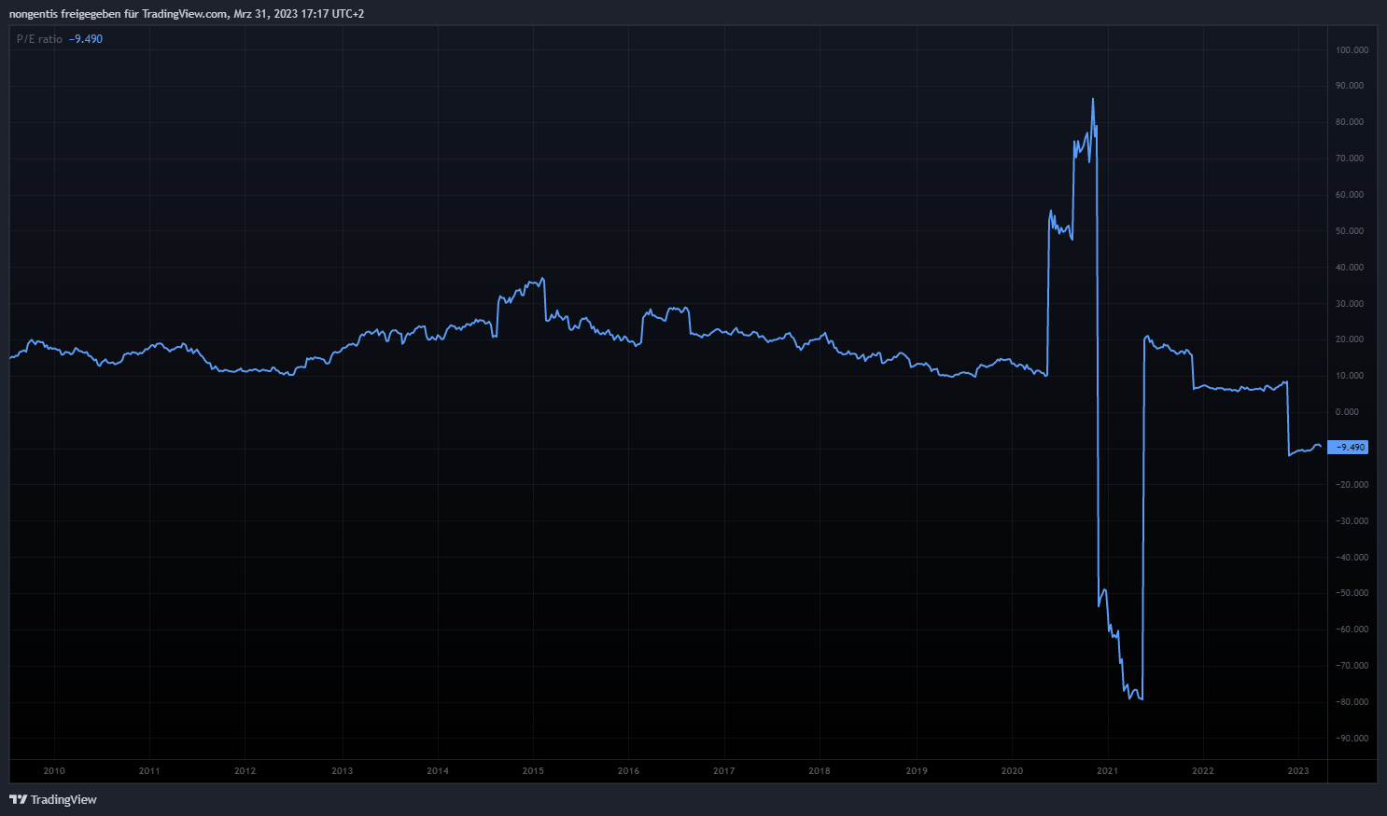This screenshot has height=816, width=1387.
Task: Select the 2015 label on the time axis
Action: tap(533, 771)
